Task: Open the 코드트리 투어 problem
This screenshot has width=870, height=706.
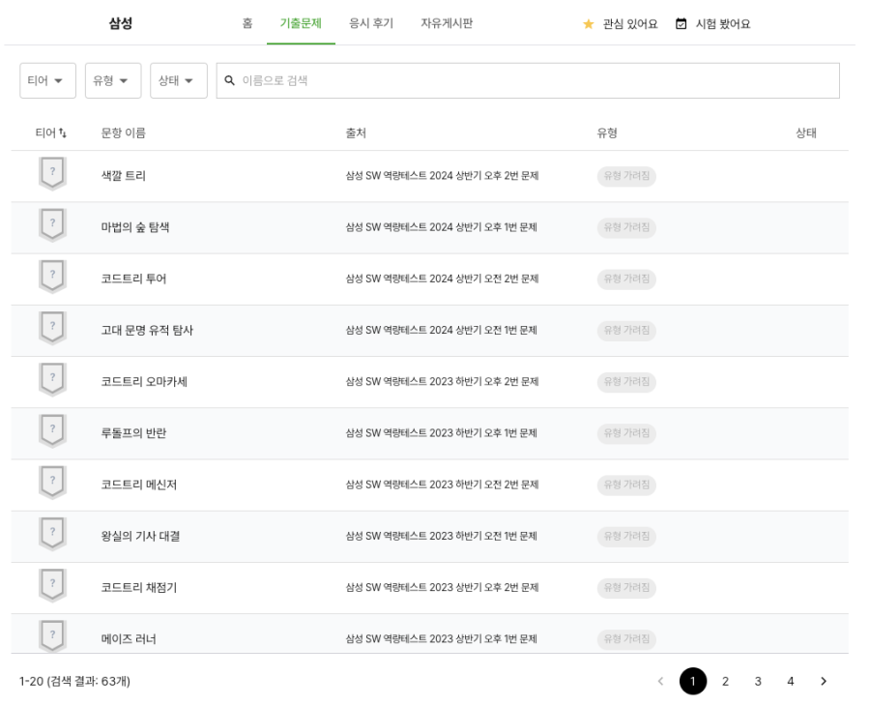Action: 133,279
